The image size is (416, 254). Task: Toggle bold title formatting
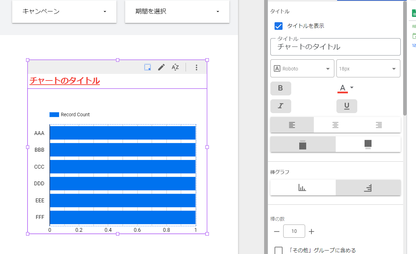(281, 88)
